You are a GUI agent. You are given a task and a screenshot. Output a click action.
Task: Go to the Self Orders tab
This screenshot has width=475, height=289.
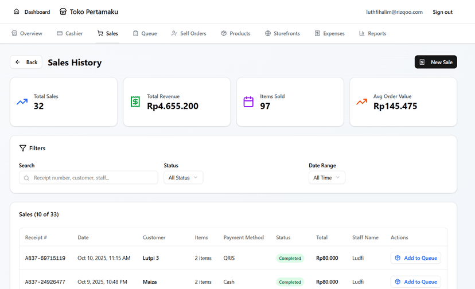tap(189, 33)
